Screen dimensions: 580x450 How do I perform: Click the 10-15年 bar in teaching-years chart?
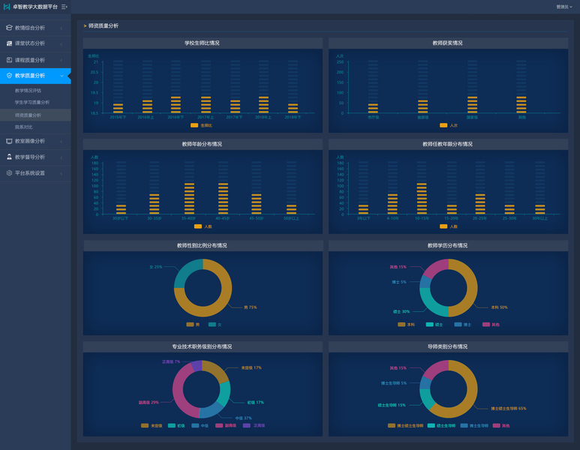(422, 199)
